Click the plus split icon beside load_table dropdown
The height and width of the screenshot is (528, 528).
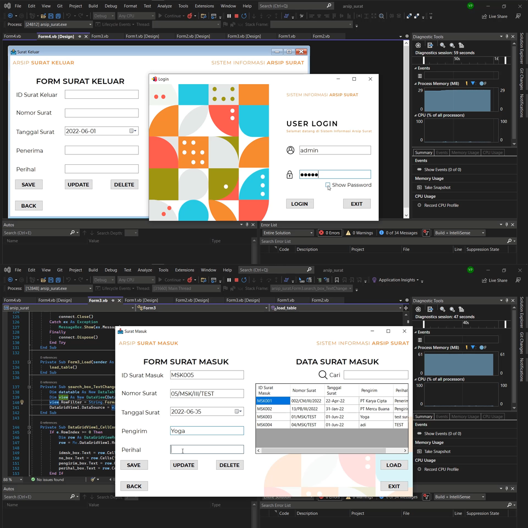(x=405, y=308)
